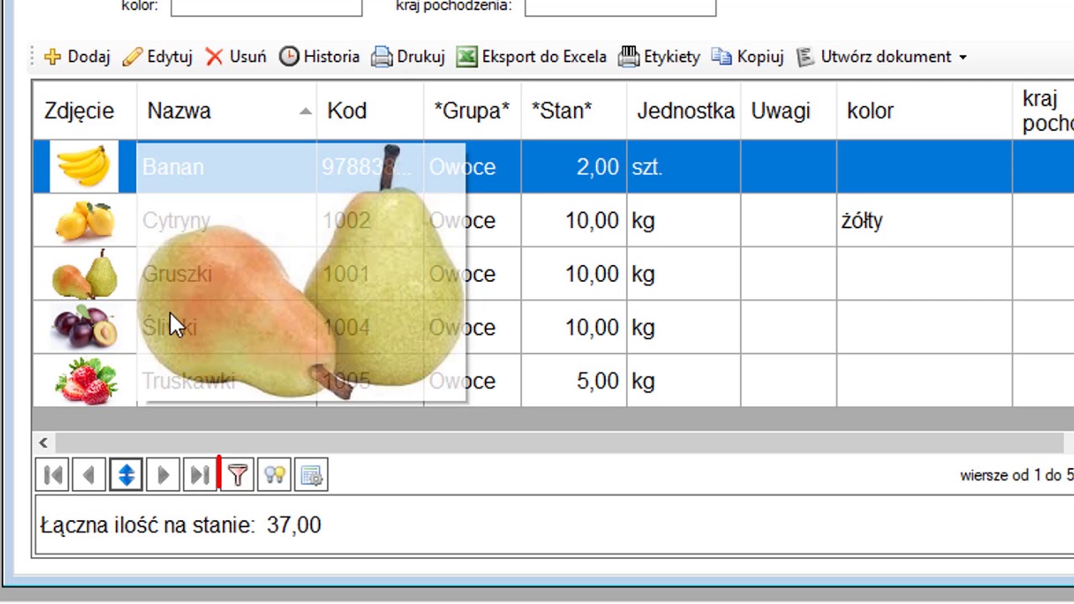Sort by the *Stan* column header
This screenshot has width=1074, height=604.
(x=574, y=111)
